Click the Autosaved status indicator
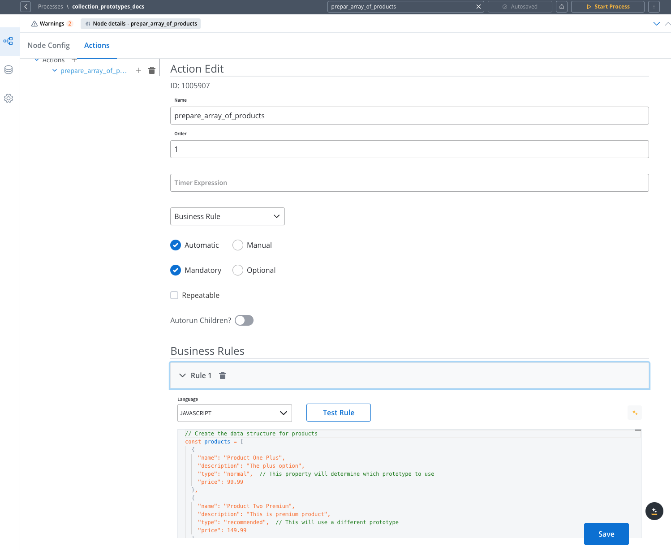Screen dimensions: 671x551 (520, 7)
